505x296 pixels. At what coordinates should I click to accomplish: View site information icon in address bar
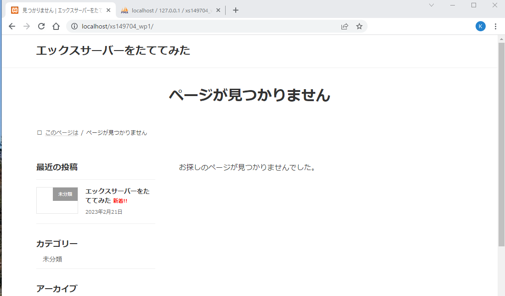coord(74,26)
